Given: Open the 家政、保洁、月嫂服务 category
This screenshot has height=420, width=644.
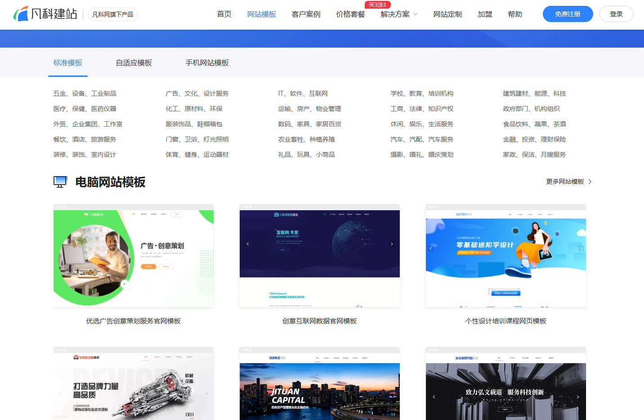Looking at the screenshot, I should 534,155.
